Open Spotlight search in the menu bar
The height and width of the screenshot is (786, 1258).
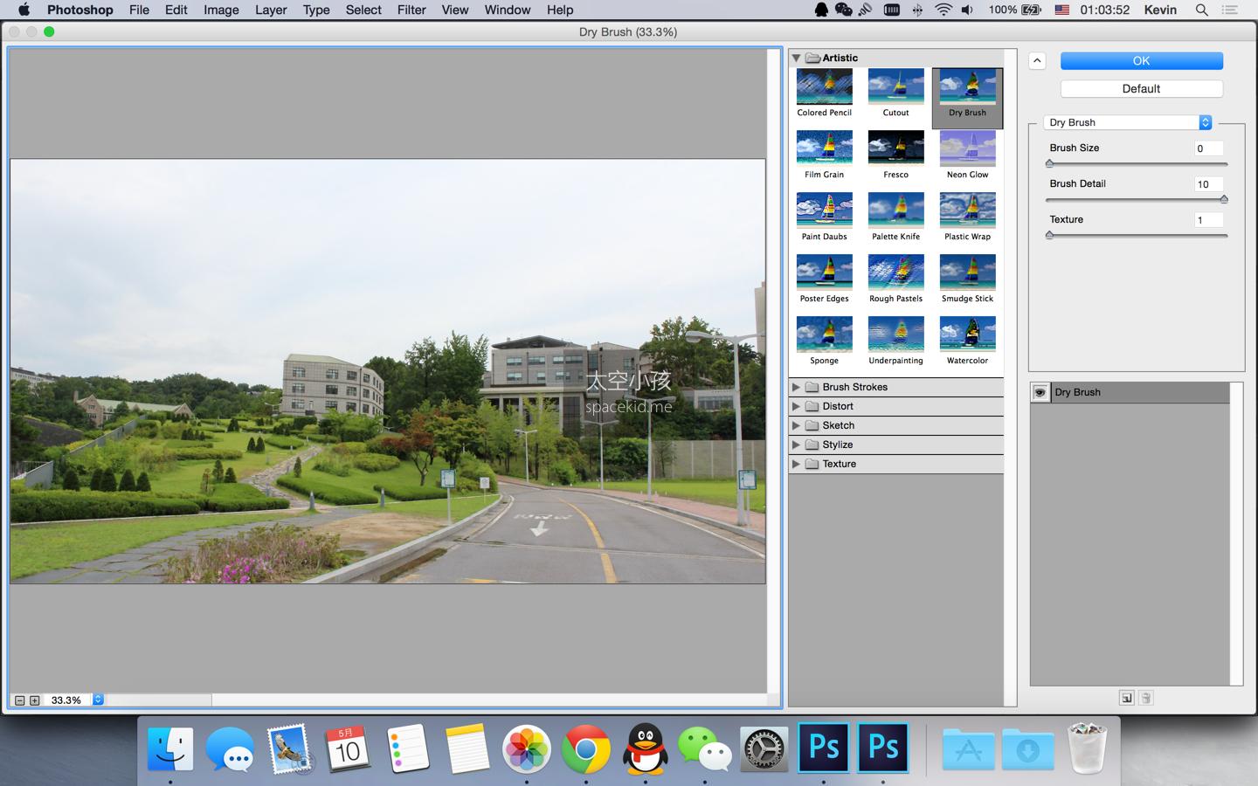click(1202, 10)
